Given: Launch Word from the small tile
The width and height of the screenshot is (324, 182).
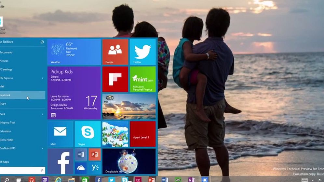Looking at the screenshot, I should pyautogui.click(x=81, y=154).
